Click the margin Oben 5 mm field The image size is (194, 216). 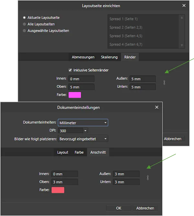click(81, 87)
